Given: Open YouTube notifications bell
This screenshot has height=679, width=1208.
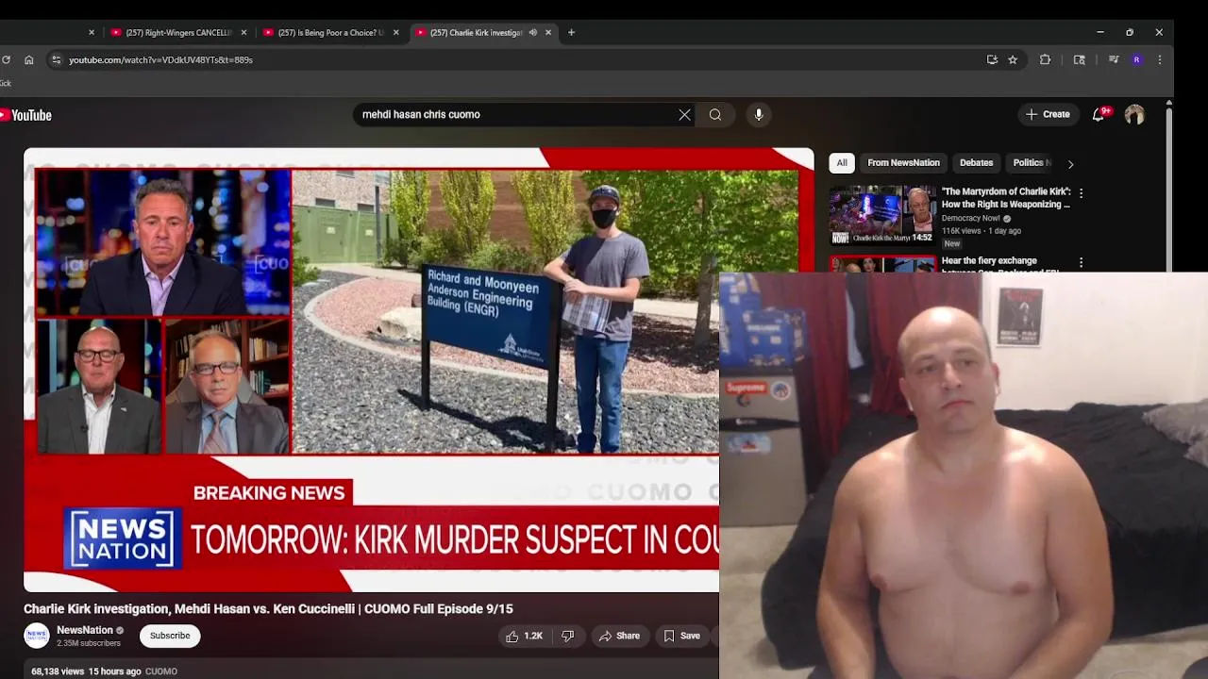Looking at the screenshot, I should (1099, 114).
